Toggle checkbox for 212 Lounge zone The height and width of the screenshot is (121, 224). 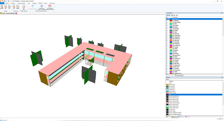click(167, 62)
